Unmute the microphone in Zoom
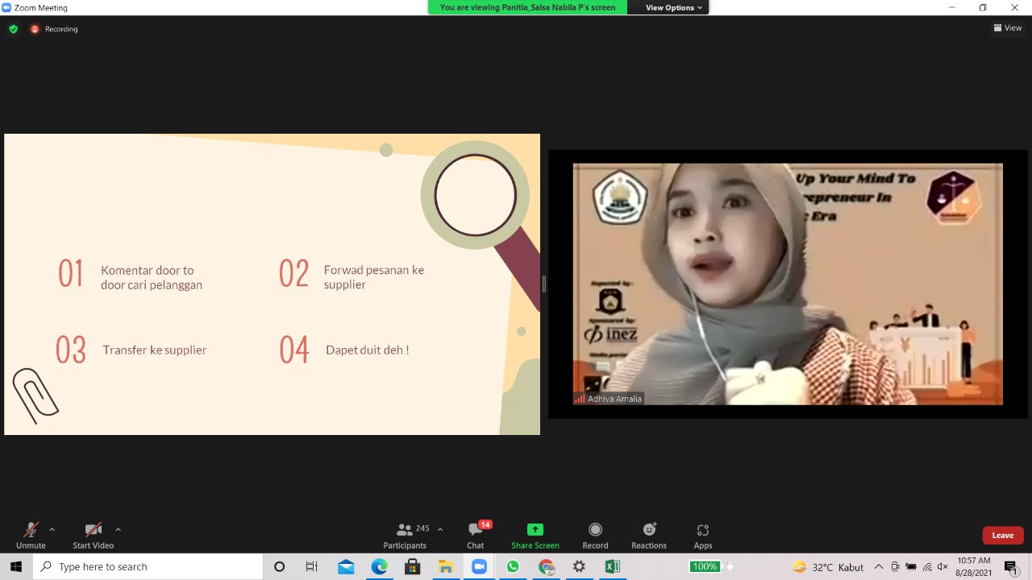The width and height of the screenshot is (1032, 580). (x=31, y=536)
